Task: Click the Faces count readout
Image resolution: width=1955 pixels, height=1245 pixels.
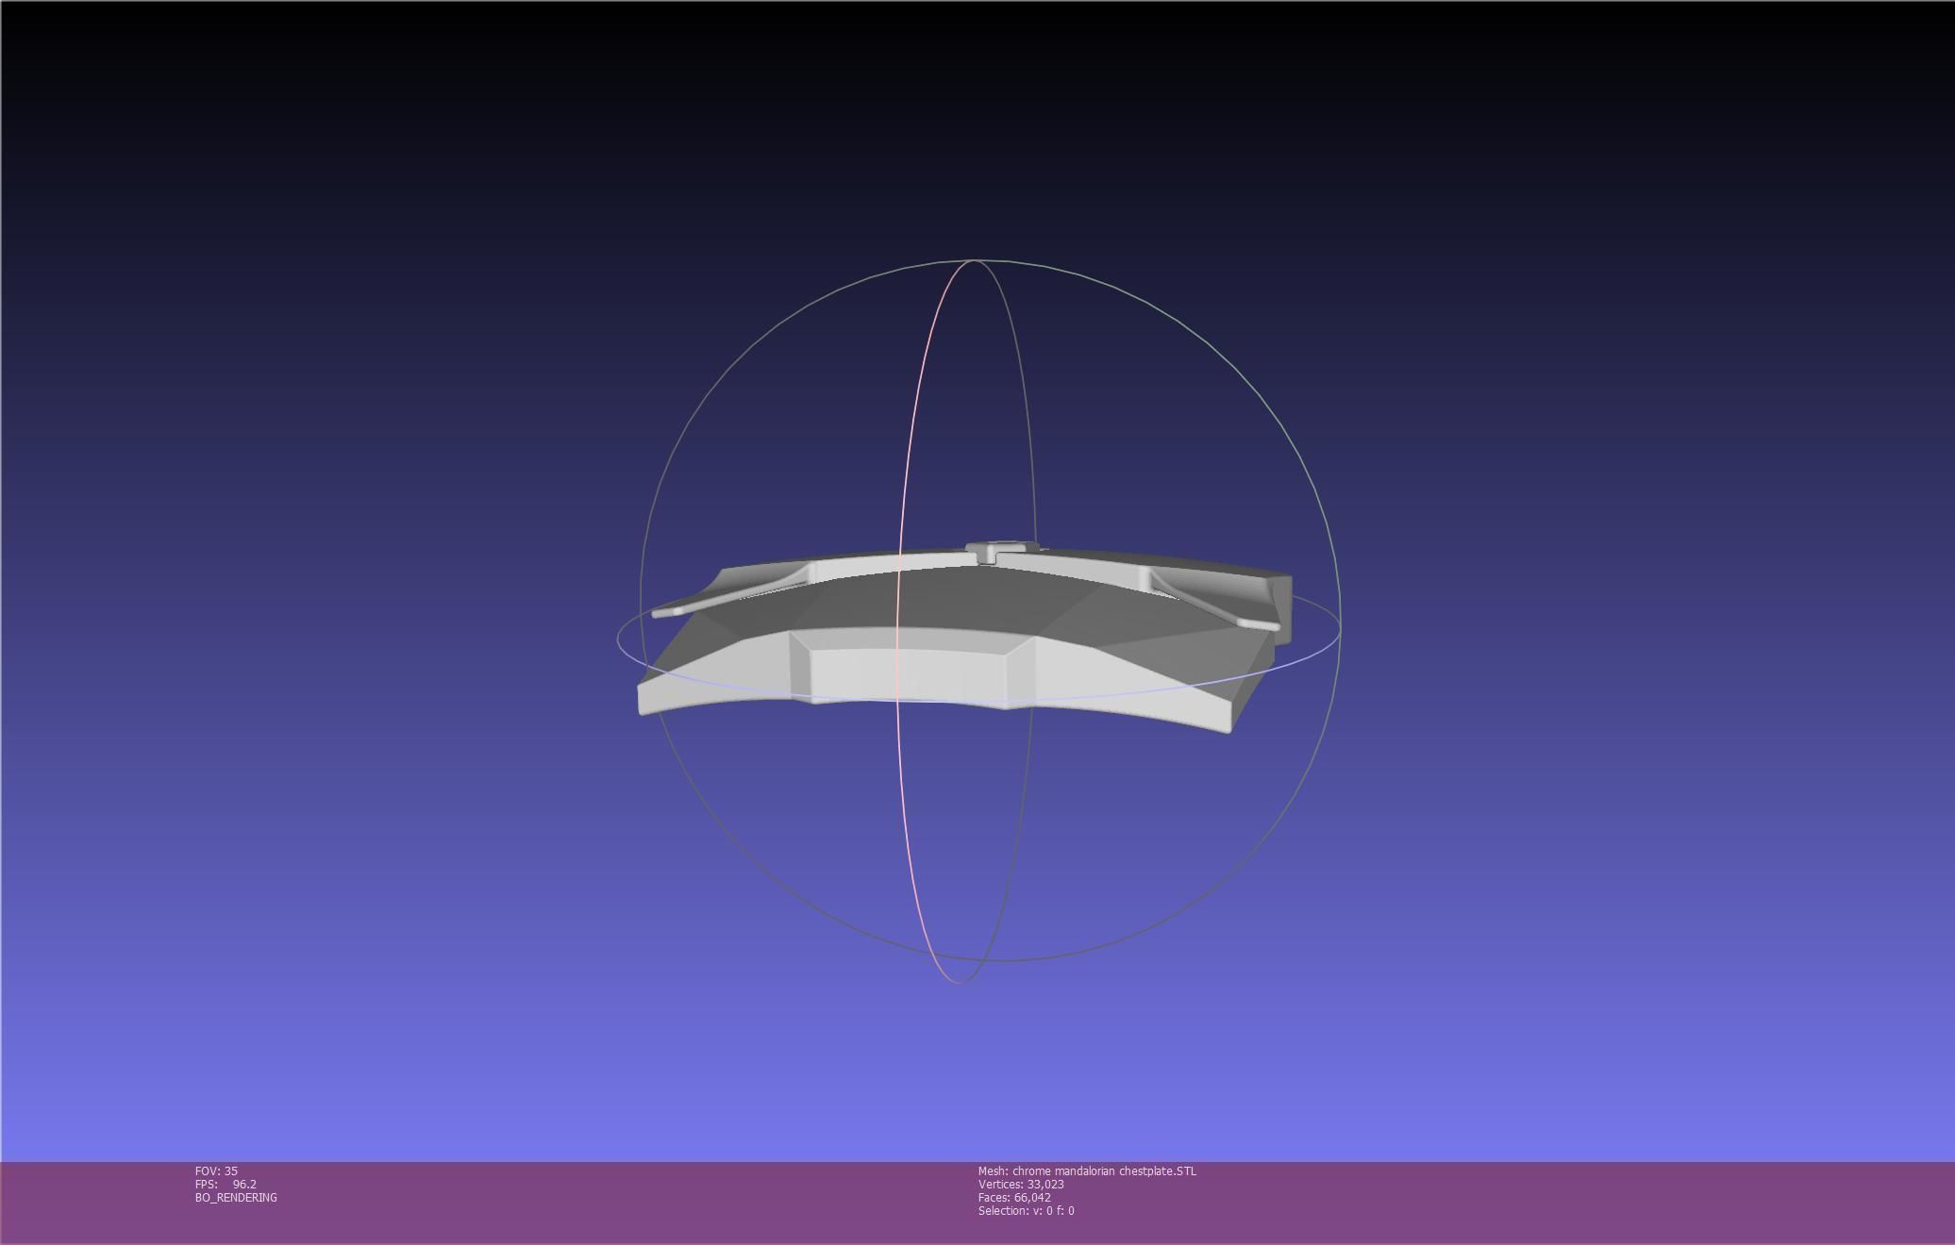Action: click(x=1014, y=1198)
